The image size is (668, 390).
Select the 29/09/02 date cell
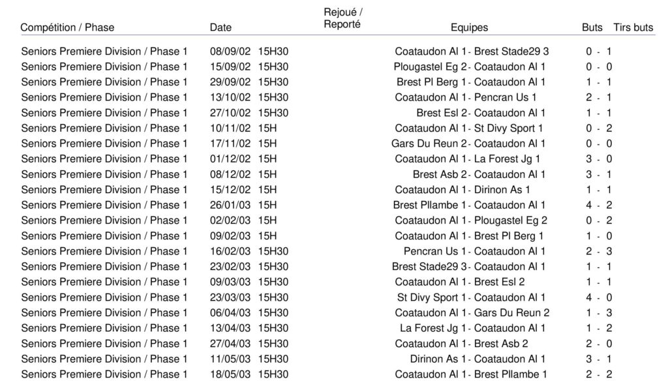(230, 82)
